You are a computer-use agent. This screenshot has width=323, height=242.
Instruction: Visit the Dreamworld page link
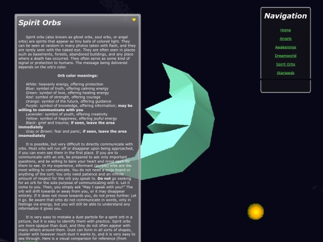click(285, 56)
